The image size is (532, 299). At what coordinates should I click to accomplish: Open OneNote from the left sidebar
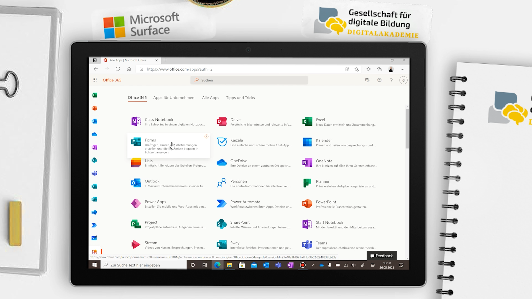point(94,147)
